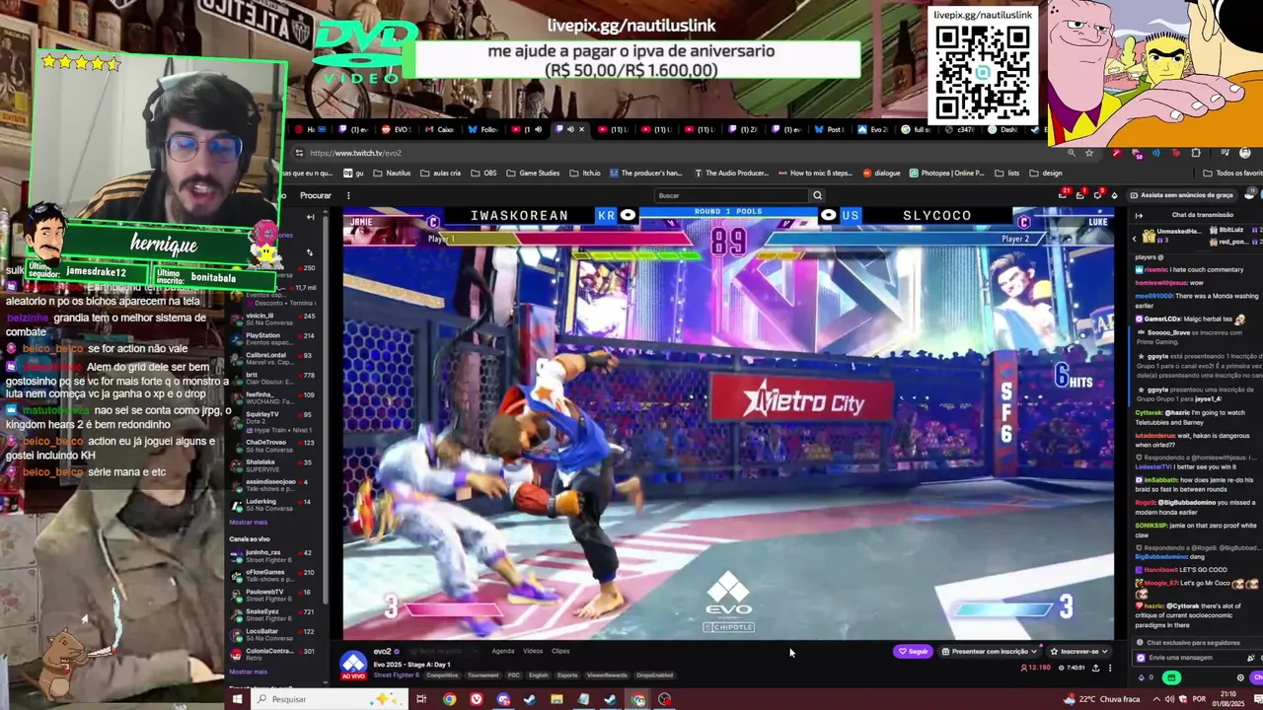Image resolution: width=1263 pixels, height=710 pixels.
Task: Click the sidebar sort arrows icon
Action: (x=309, y=252)
